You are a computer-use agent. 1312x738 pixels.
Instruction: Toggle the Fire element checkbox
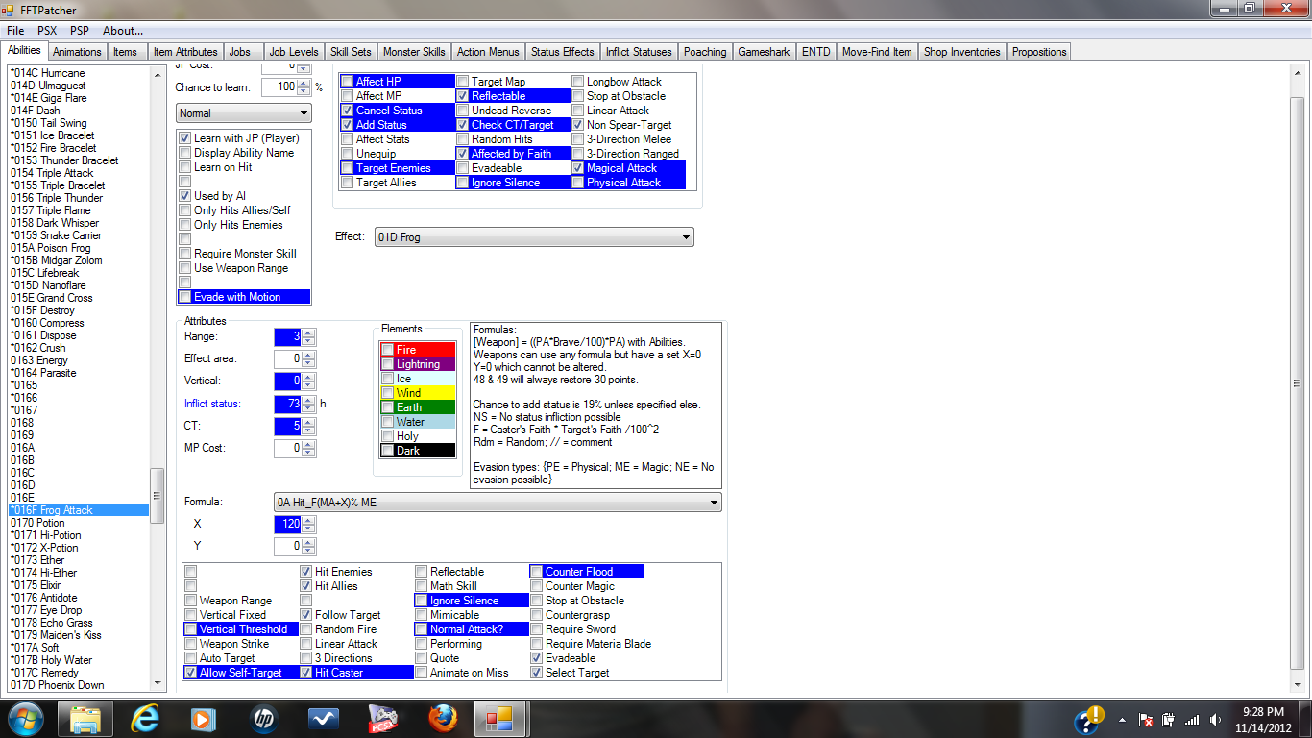click(x=387, y=350)
